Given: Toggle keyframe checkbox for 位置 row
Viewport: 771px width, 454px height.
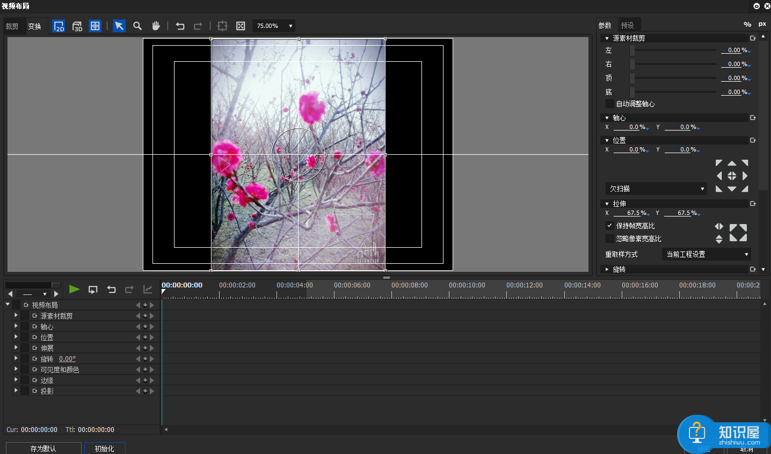Looking at the screenshot, I should point(25,337).
